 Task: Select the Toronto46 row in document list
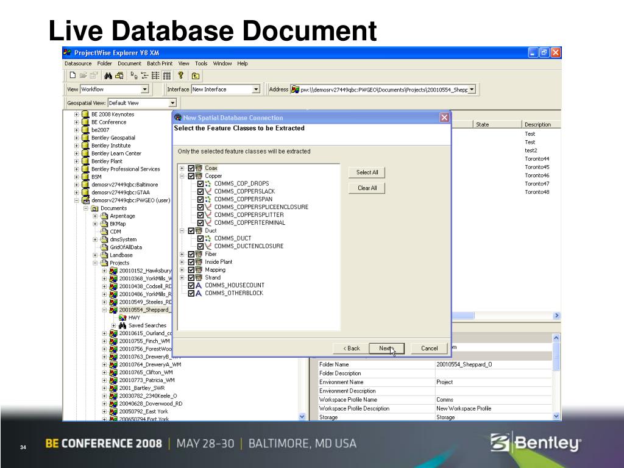point(537,175)
